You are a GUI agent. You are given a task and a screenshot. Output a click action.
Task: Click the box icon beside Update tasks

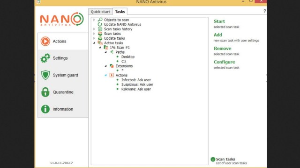pos(100,38)
